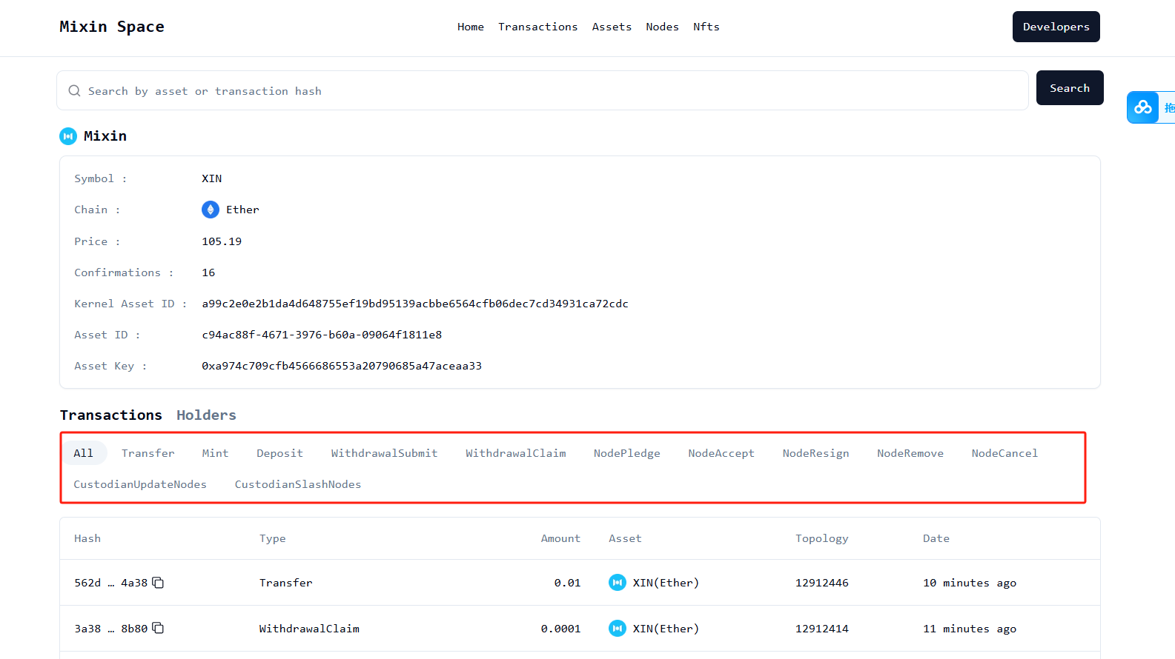Click the Asset column header

pos(625,538)
